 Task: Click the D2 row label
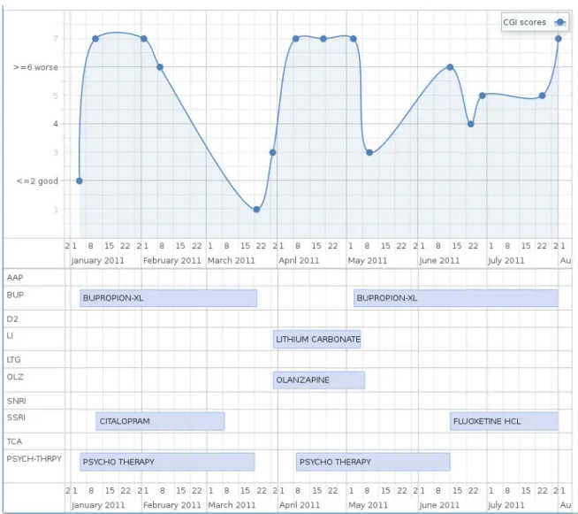point(12,319)
